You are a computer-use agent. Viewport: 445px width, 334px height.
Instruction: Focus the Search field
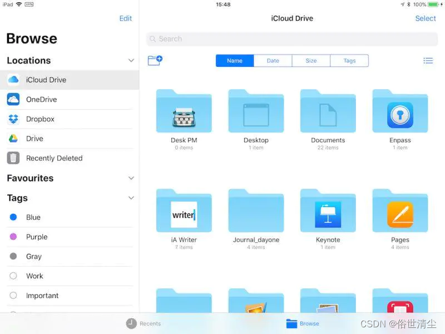tap(292, 39)
